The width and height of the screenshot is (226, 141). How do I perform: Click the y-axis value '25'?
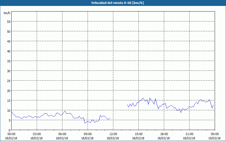(9, 81)
